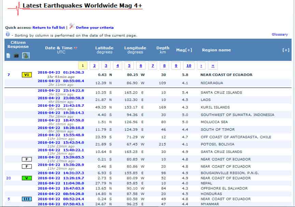This screenshot has width=295, height=207.
Task: Sort by Latitude degrees column
Action: tap(104, 50)
